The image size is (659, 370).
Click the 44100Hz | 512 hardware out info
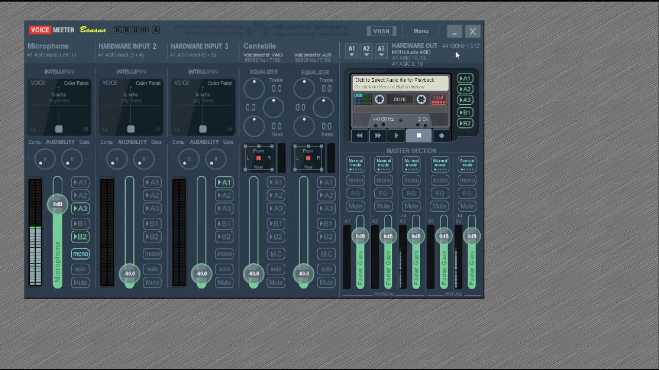(460, 46)
